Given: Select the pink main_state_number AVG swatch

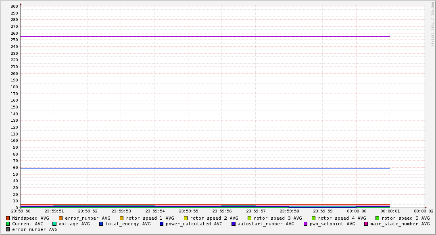Looking at the screenshot, I should click(366, 224).
